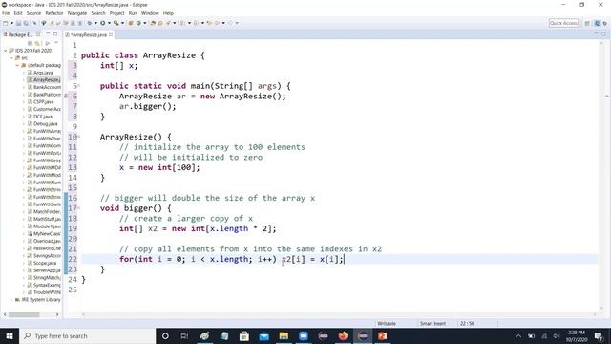Open dropdown arrow next to Run icon
This screenshot has height=344, width=611.
[x=109, y=23]
